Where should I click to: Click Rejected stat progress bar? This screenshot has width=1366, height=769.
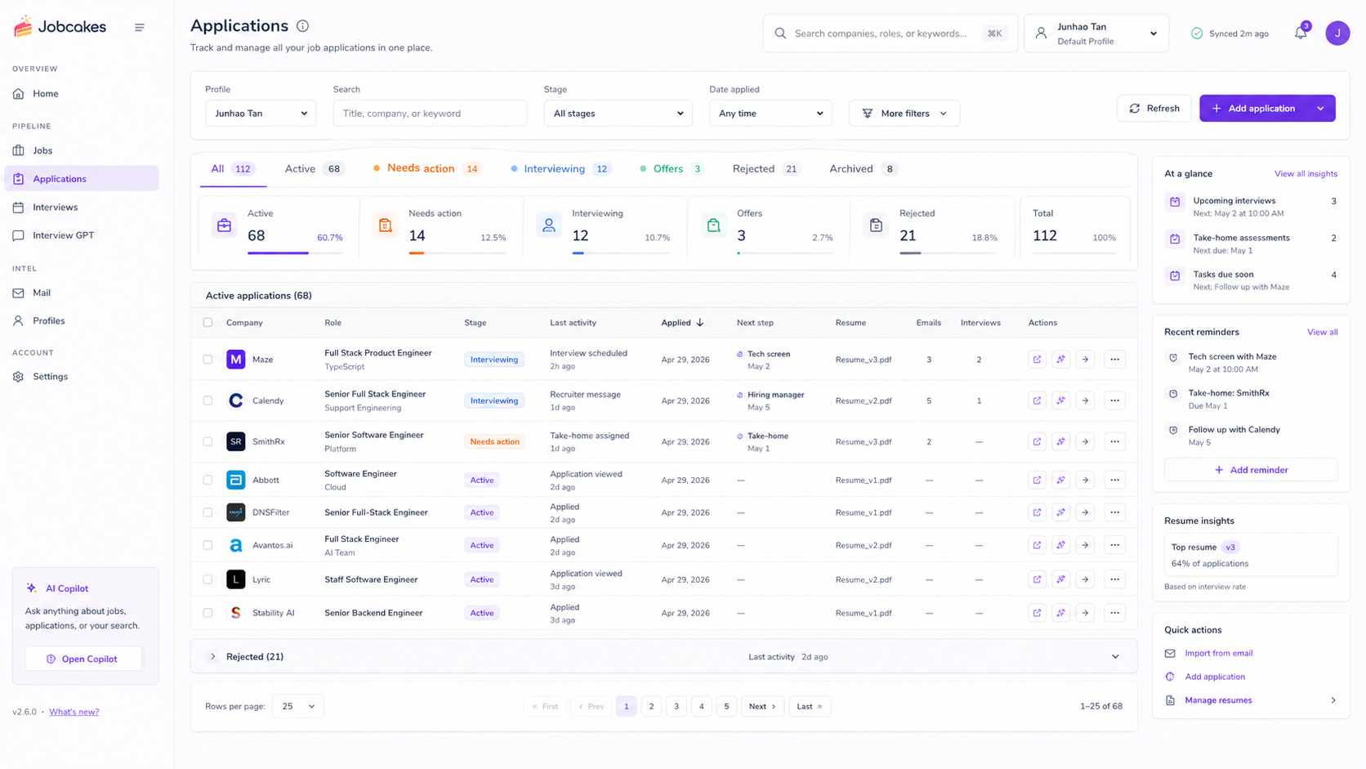(x=949, y=253)
